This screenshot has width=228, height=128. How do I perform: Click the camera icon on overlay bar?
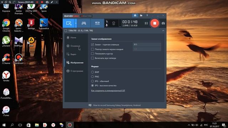47,2
